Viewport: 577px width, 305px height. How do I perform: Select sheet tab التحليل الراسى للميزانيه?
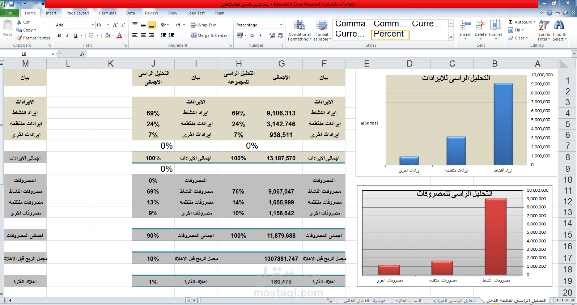pyautogui.click(x=454, y=301)
